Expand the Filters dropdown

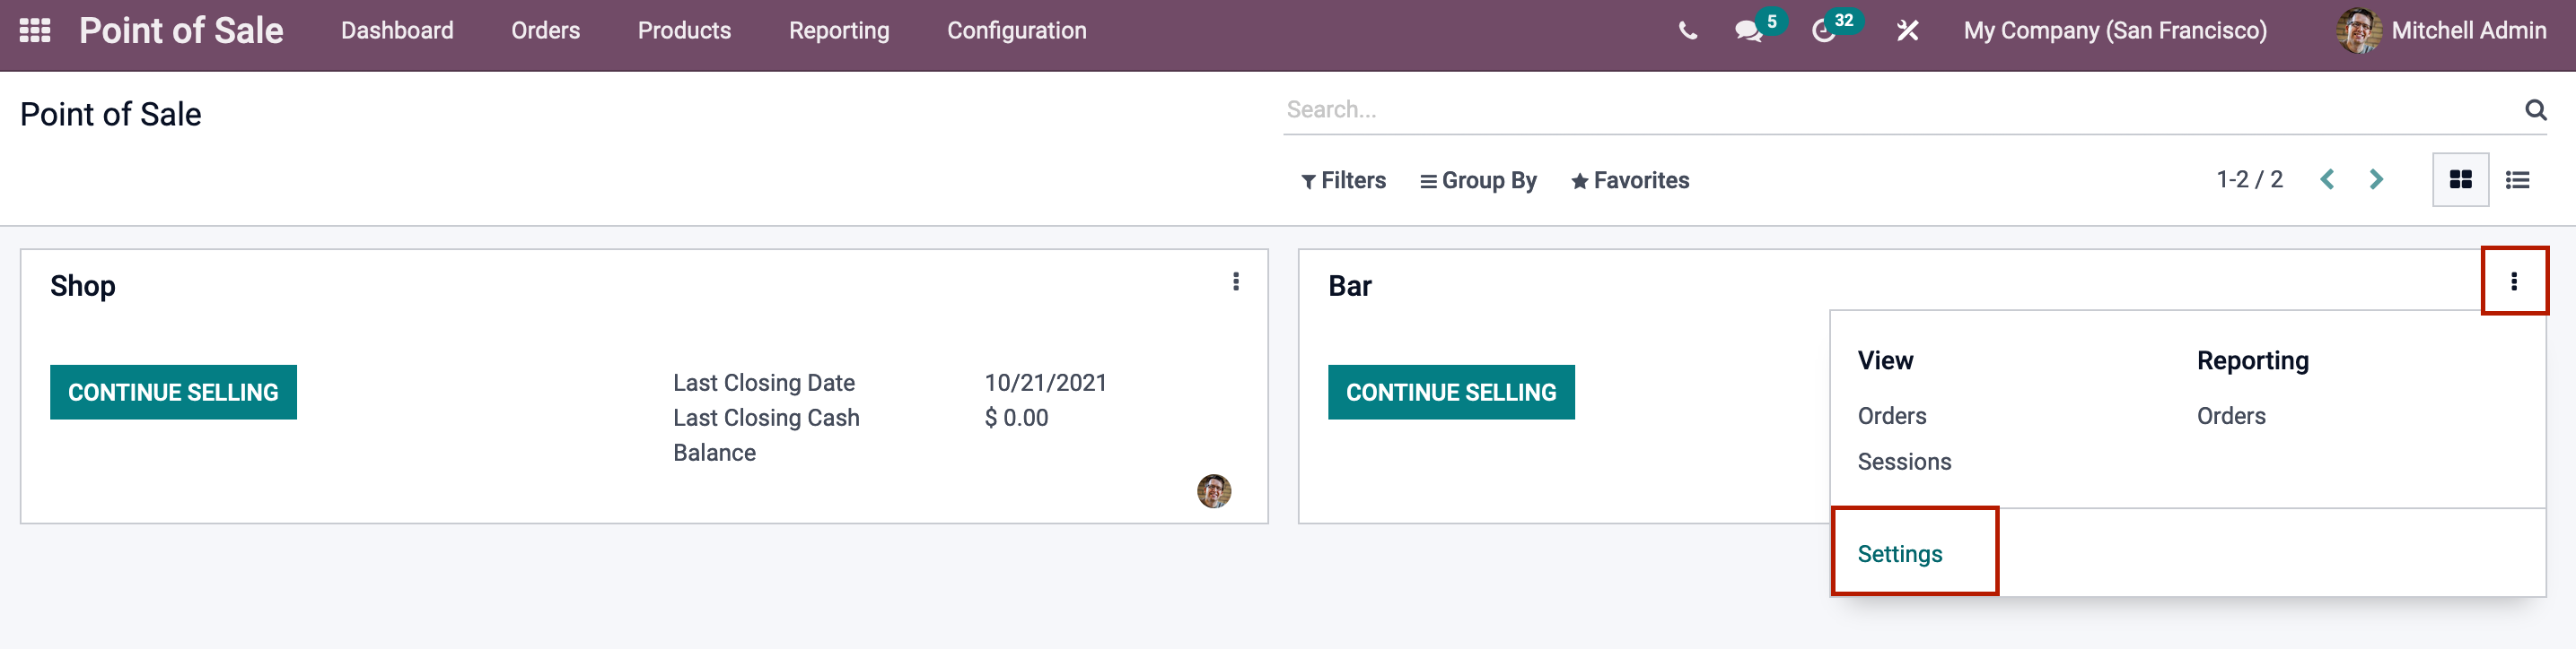click(1343, 181)
